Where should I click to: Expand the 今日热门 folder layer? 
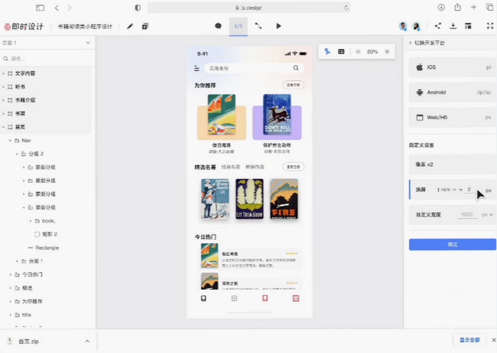[10, 274]
